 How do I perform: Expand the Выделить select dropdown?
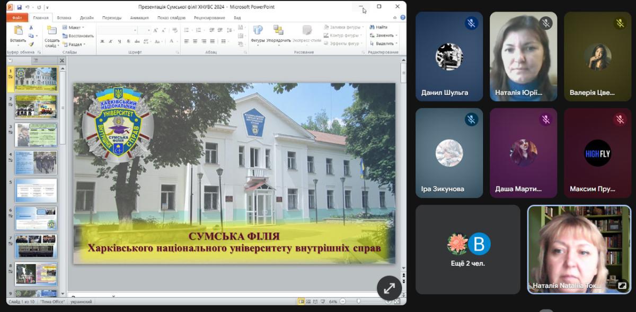coord(385,44)
